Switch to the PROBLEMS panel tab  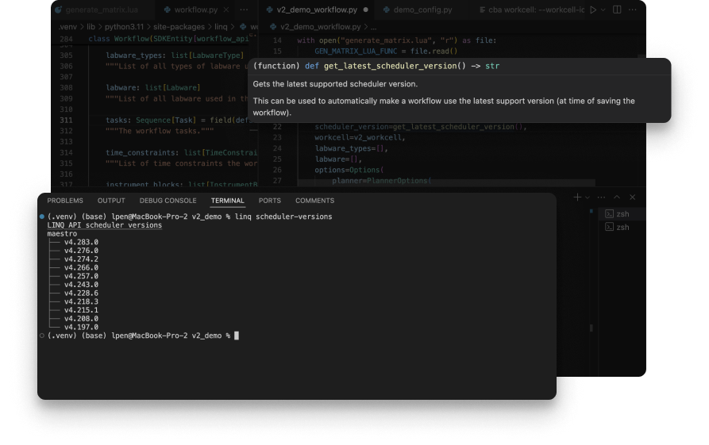click(65, 201)
